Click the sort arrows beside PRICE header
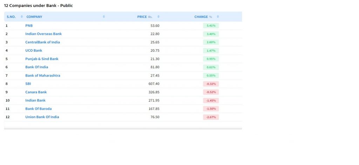The width and height of the screenshot is (359, 165). tap(158, 17)
